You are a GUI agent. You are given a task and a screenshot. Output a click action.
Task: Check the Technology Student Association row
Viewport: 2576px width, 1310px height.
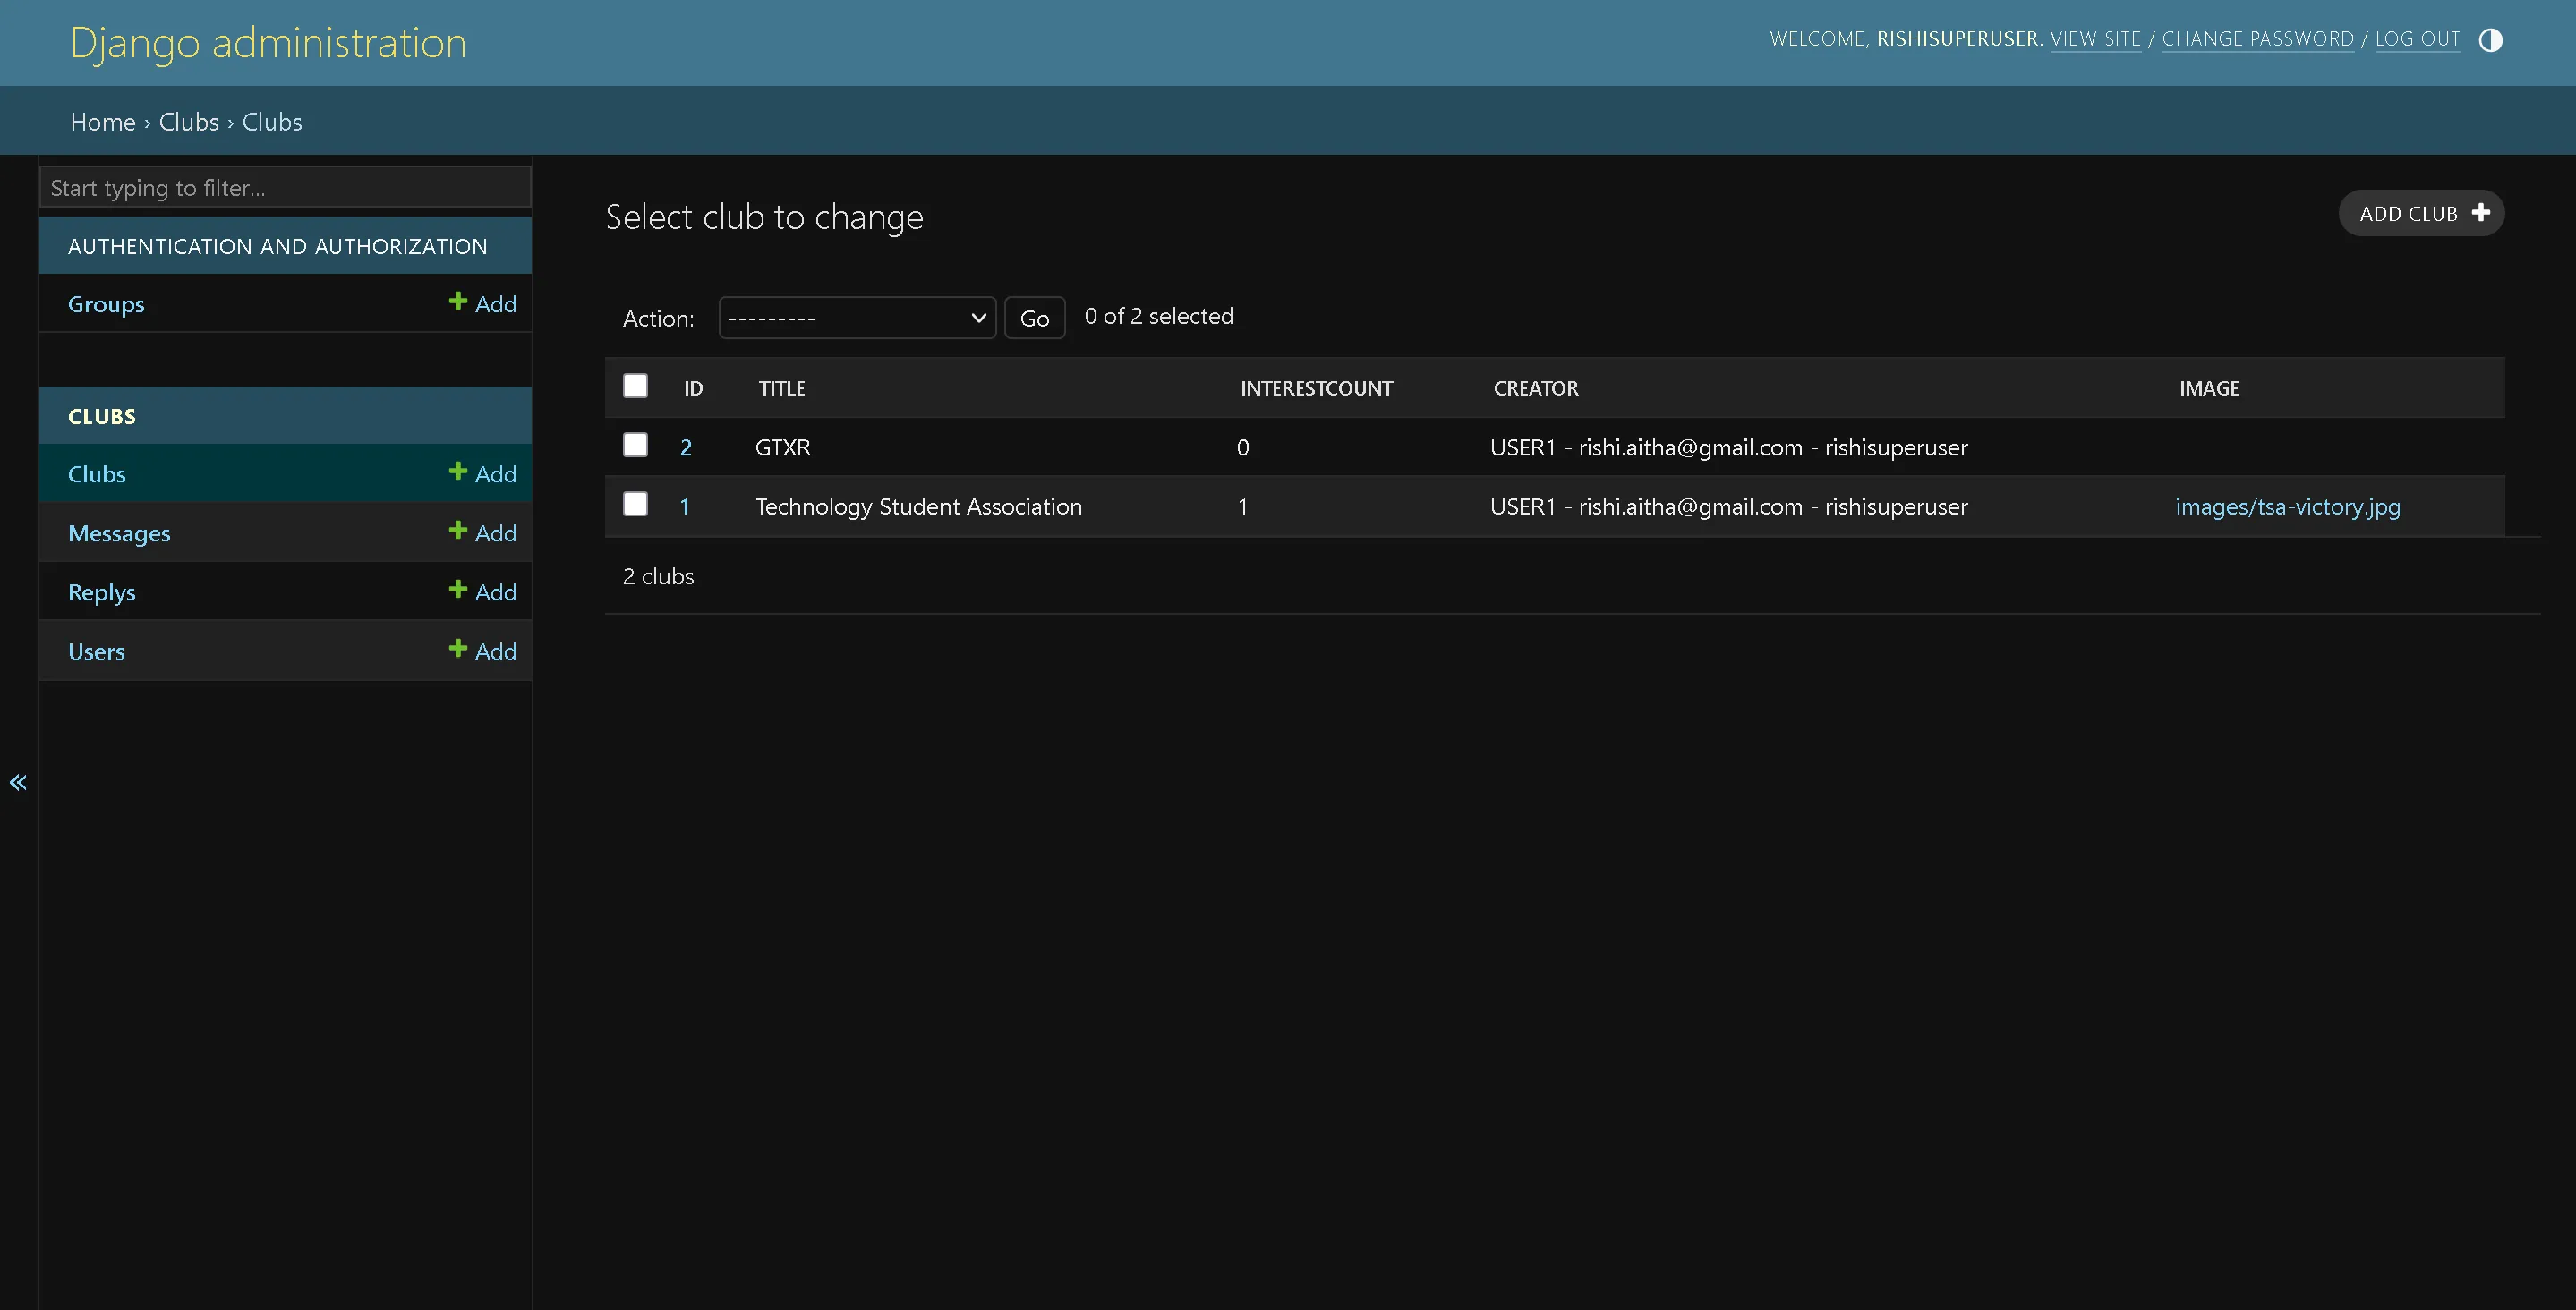pyautogui.click(x=635, y=505)
